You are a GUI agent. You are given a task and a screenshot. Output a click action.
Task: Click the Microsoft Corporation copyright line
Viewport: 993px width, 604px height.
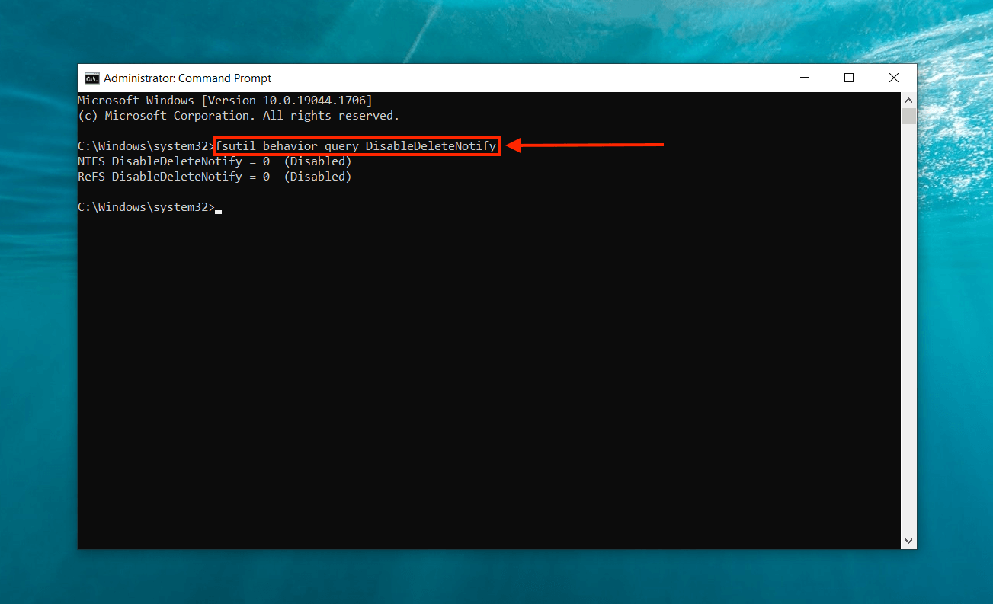tap(239, 116)
